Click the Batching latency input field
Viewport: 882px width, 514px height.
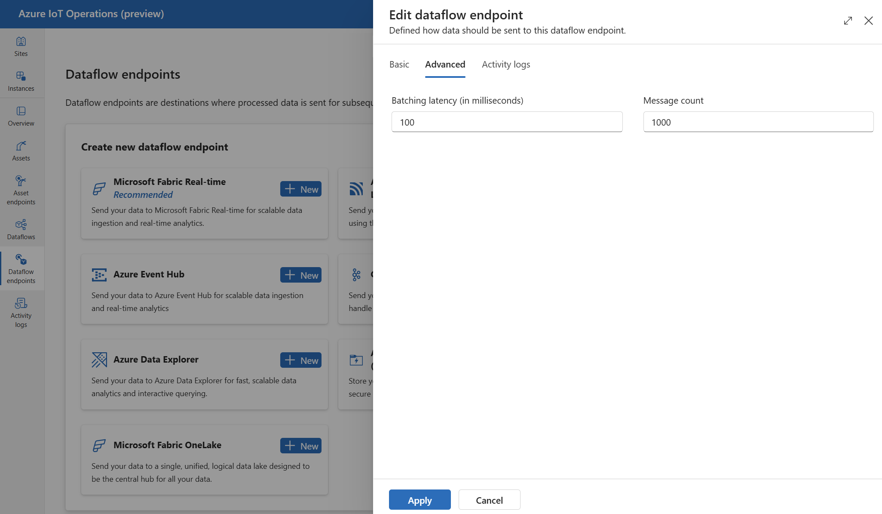tap(507, 122)
